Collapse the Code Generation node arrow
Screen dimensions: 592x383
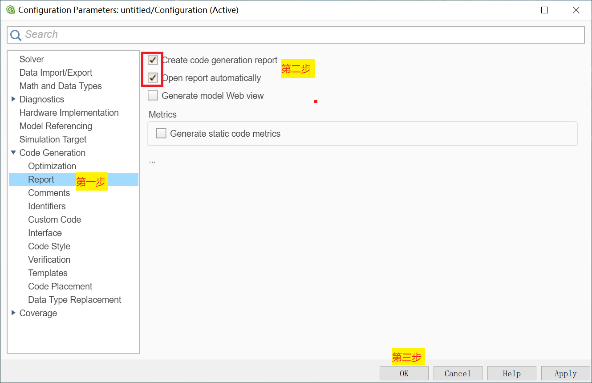(x=14, y=153)
